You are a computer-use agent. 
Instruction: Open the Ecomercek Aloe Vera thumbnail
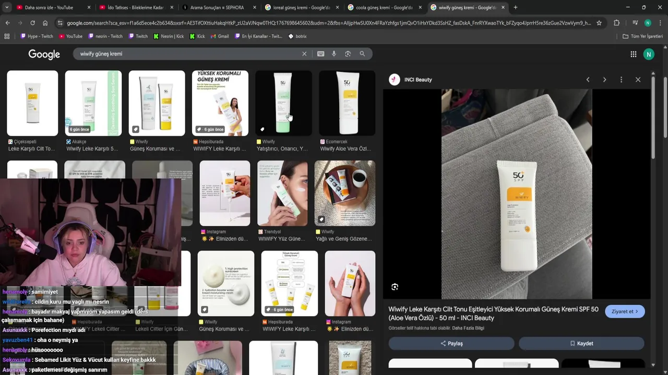click(347, 103)
